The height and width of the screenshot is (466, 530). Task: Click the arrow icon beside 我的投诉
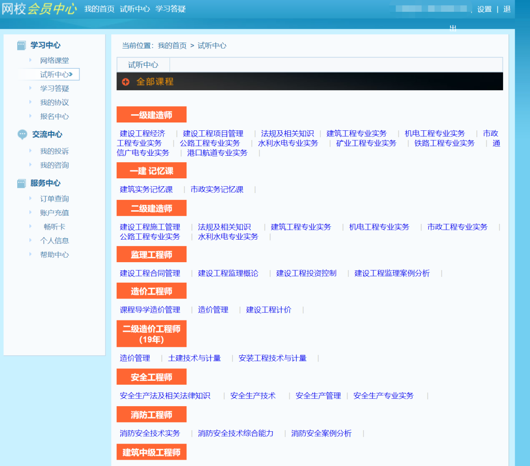(x=30, y=151)
